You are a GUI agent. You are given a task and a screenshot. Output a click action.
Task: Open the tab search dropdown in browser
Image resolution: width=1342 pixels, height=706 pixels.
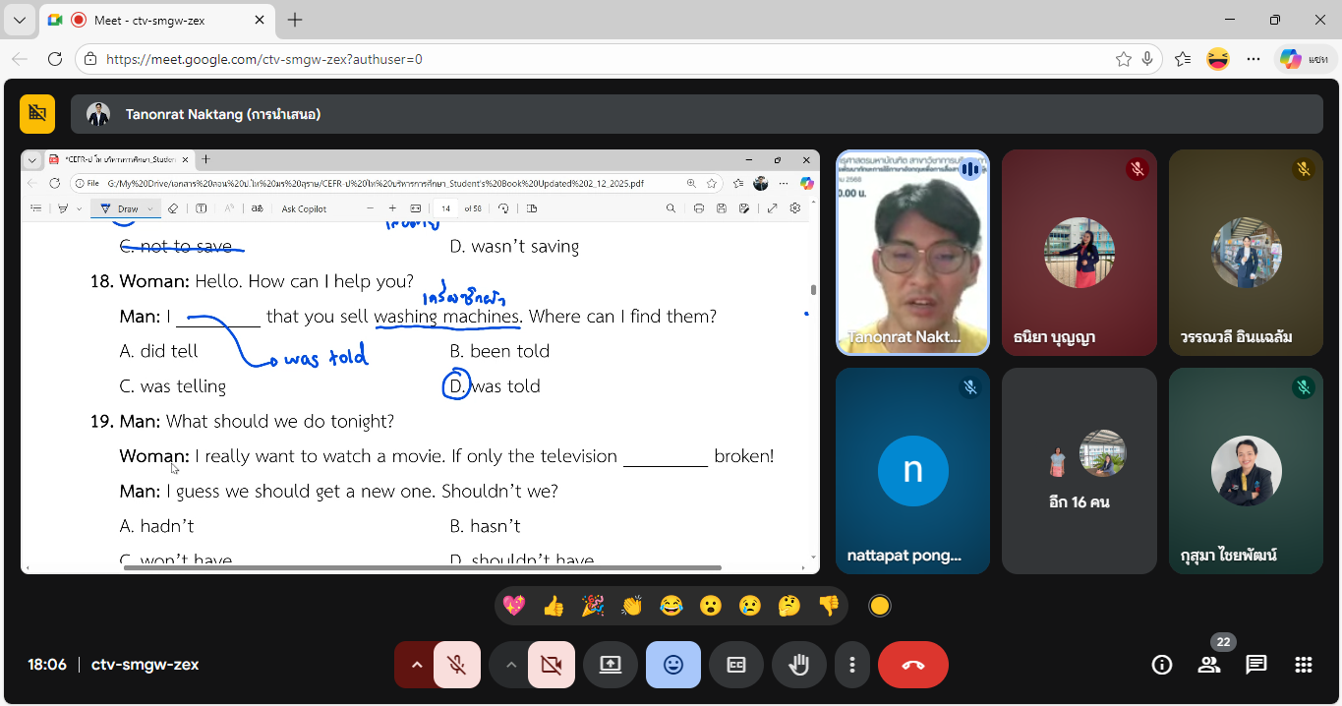pos(20,20)
